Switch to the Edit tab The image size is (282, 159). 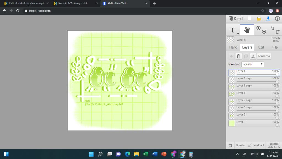[261, 47]
